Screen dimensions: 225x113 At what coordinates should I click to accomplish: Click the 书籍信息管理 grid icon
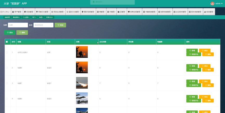[x=144, y=12]
